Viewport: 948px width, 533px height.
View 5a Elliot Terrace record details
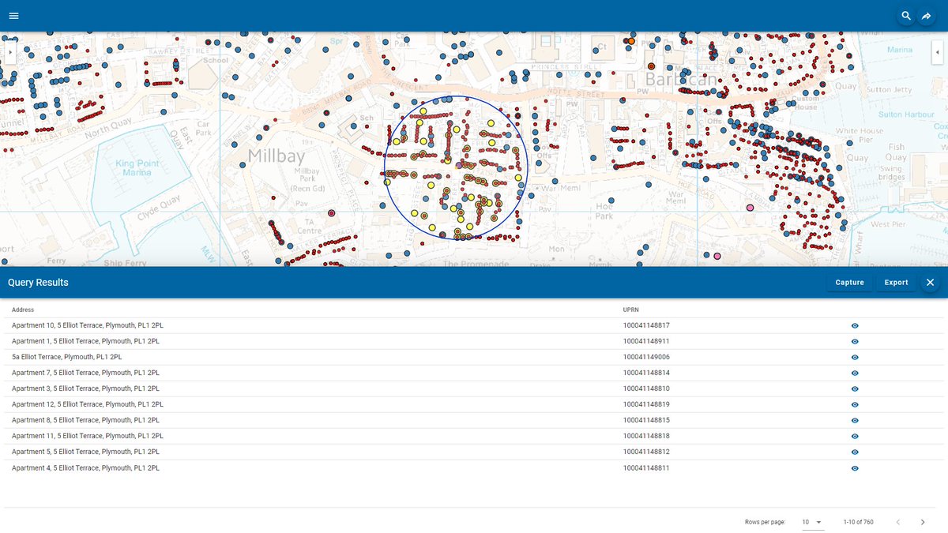point(854,356)
